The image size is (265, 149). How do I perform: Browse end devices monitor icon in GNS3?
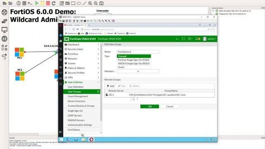5,30
